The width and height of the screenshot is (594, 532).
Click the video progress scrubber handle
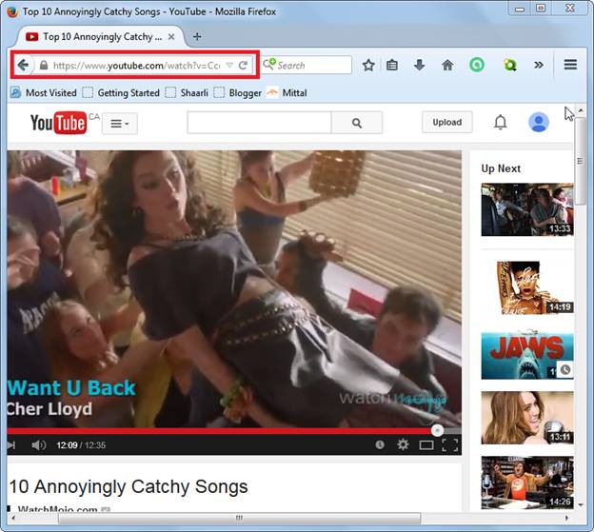pyautogui.click(x=437, y=430)
